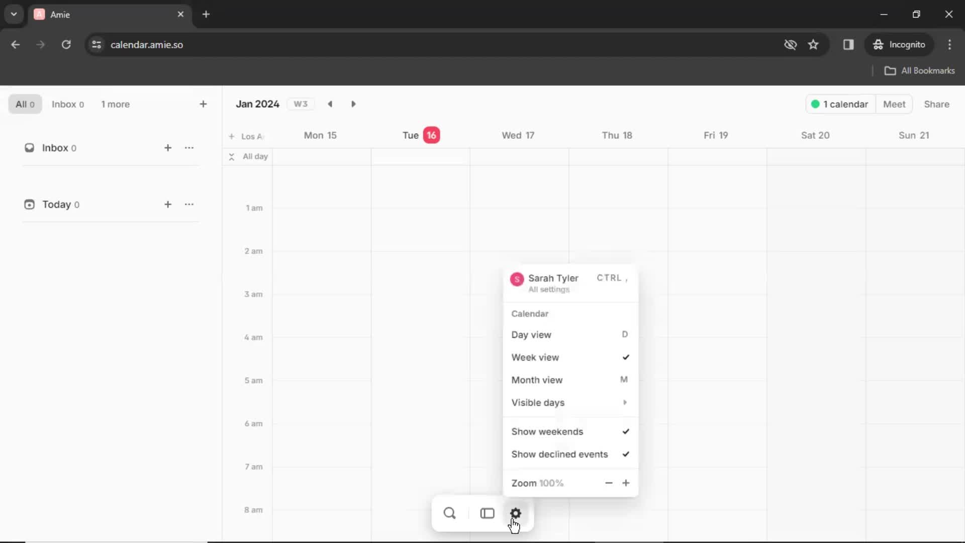This screenshot has width=965, height=543.
Task: Click the Add inbox item plus icon
Action: 168,147
